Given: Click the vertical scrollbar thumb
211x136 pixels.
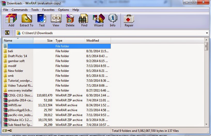Looking at the screenshot, I should (206, 46).
